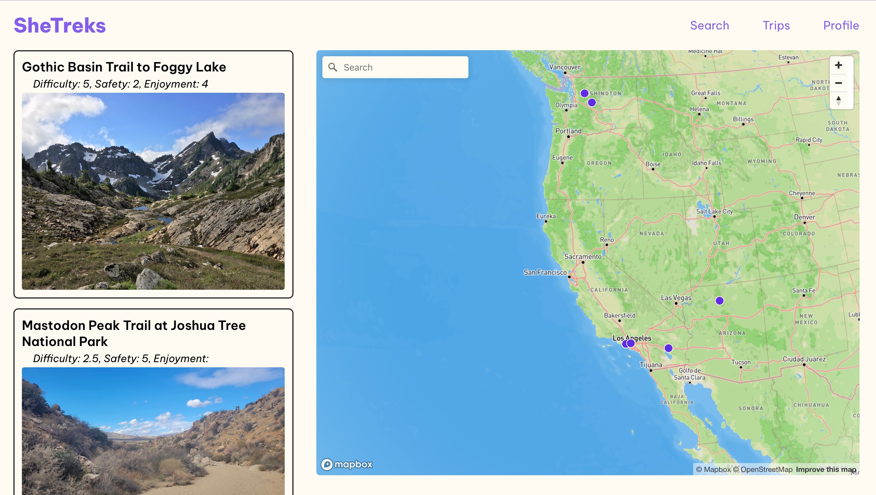This screenshot has height=495, width=876.
Task: Reset map bearing with compass button
Action: coord(838,101)
